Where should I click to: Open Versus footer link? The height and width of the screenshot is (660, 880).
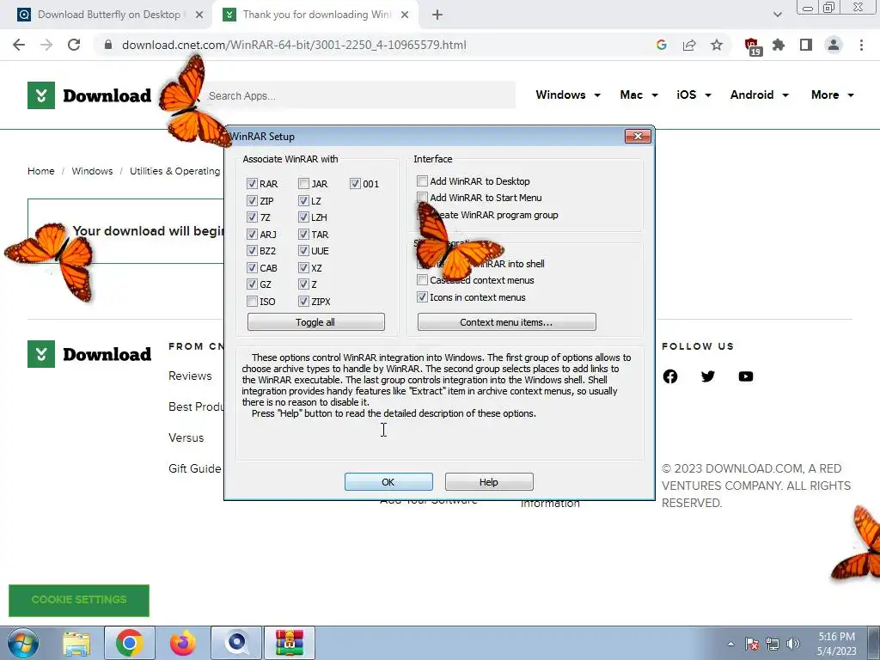click(x=186, y=437)
